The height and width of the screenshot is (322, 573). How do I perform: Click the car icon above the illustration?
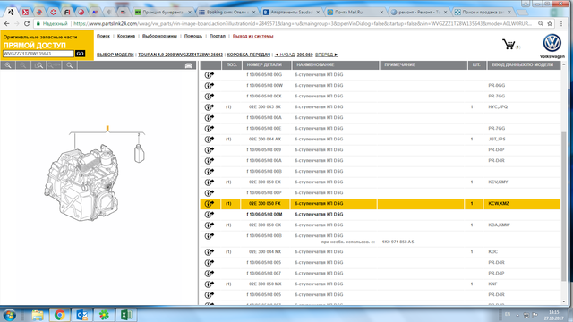coord(189,65)
